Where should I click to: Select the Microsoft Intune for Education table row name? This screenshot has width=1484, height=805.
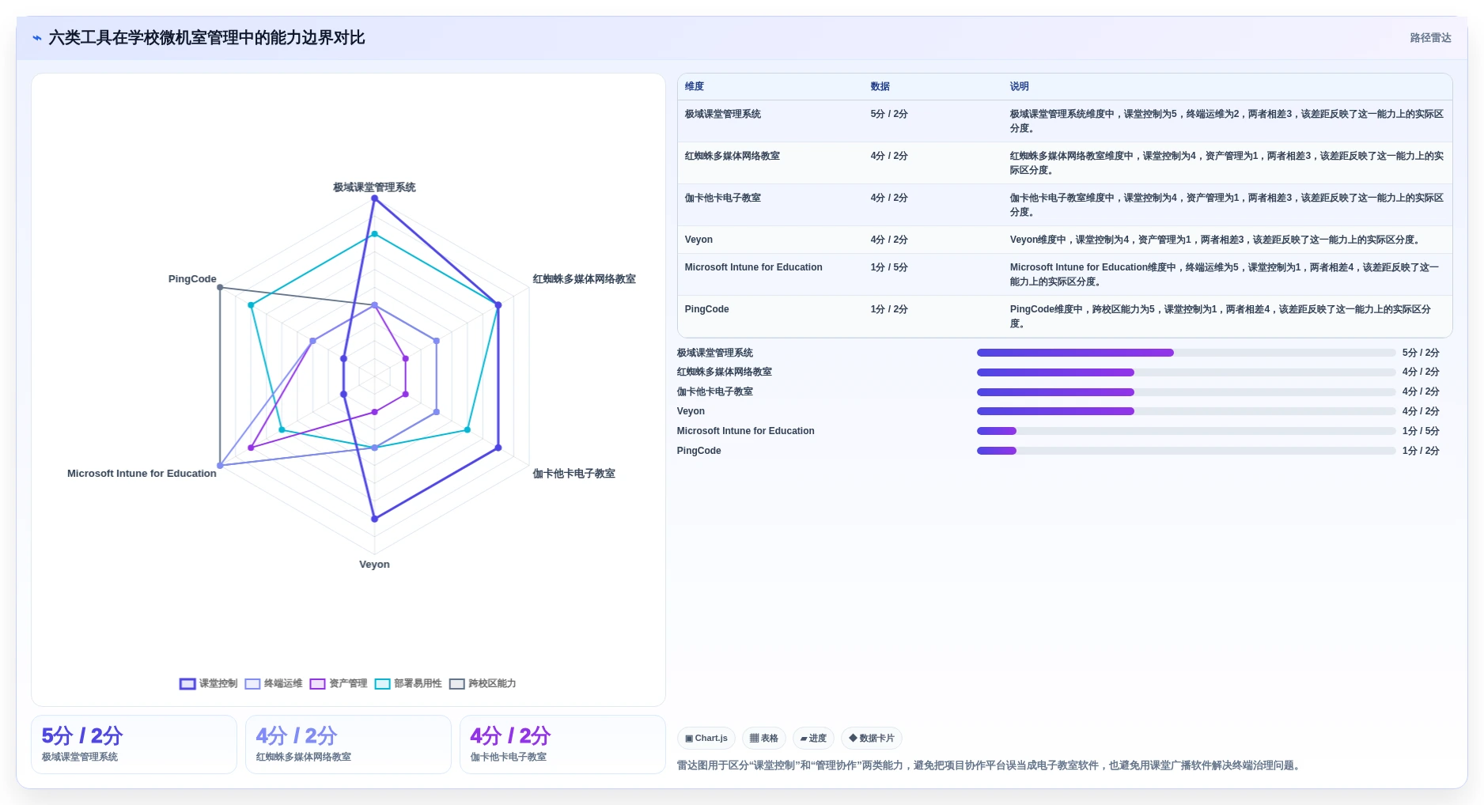[x=754, y=267]
